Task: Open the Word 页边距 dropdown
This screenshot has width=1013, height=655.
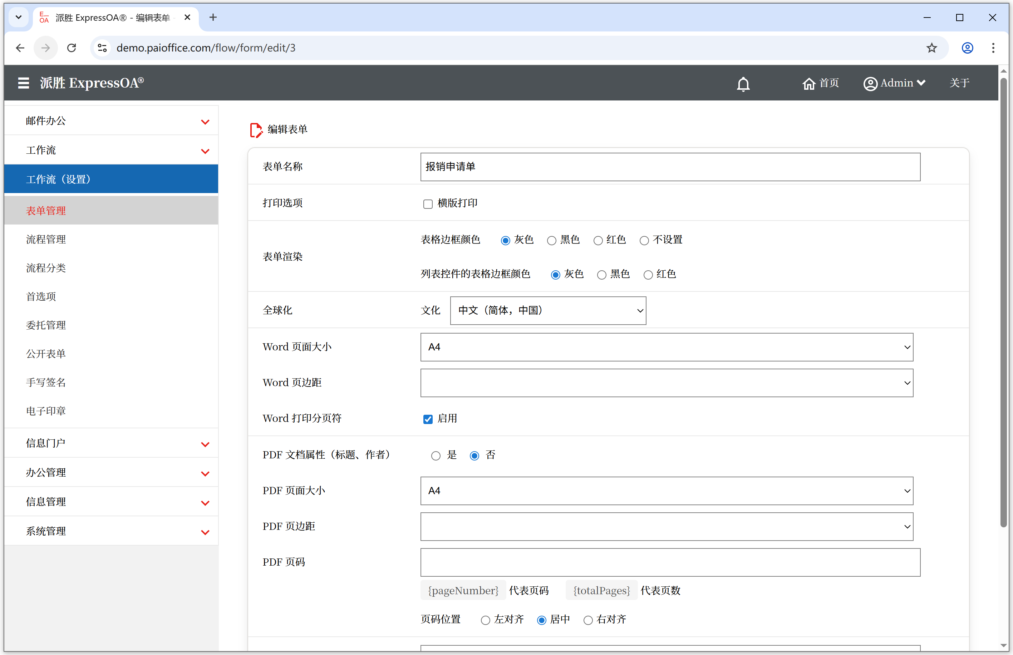Action: [667, 383]
